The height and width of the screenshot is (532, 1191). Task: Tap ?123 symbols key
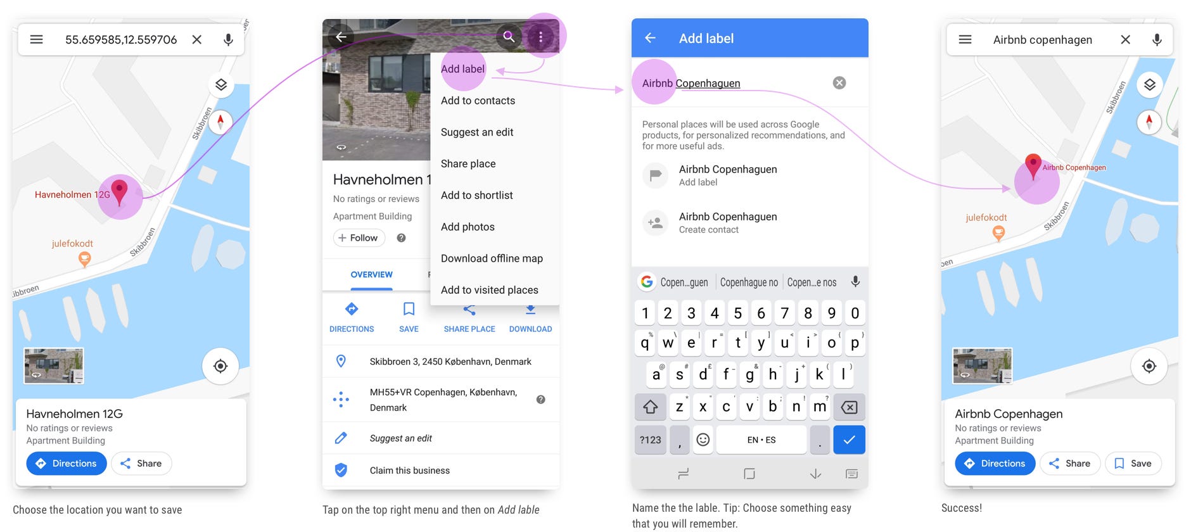[x=651, y=440]
